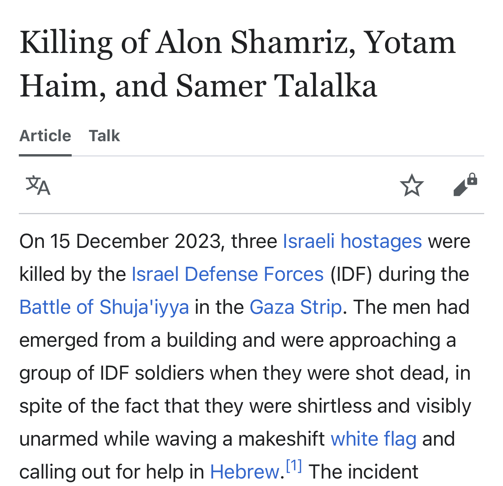Jump to citation reference [1]
This screenshot has height=486, width=503.
tap(294, 466)
